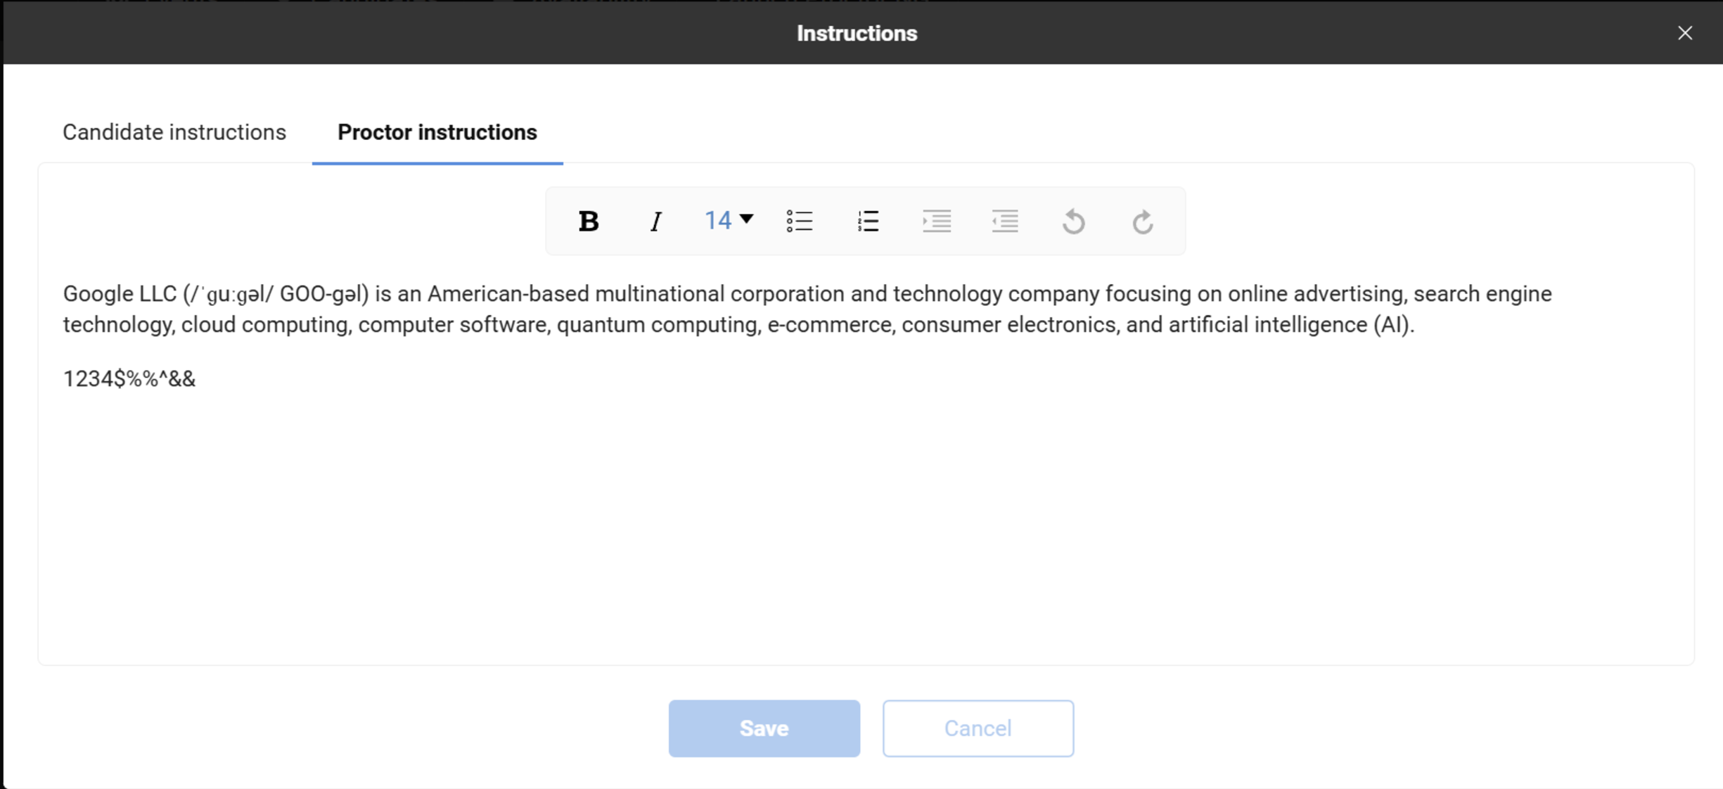Toggle bold formatting

click(588, 222)
